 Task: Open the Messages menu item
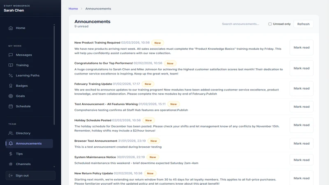click(x=29, y=55)
